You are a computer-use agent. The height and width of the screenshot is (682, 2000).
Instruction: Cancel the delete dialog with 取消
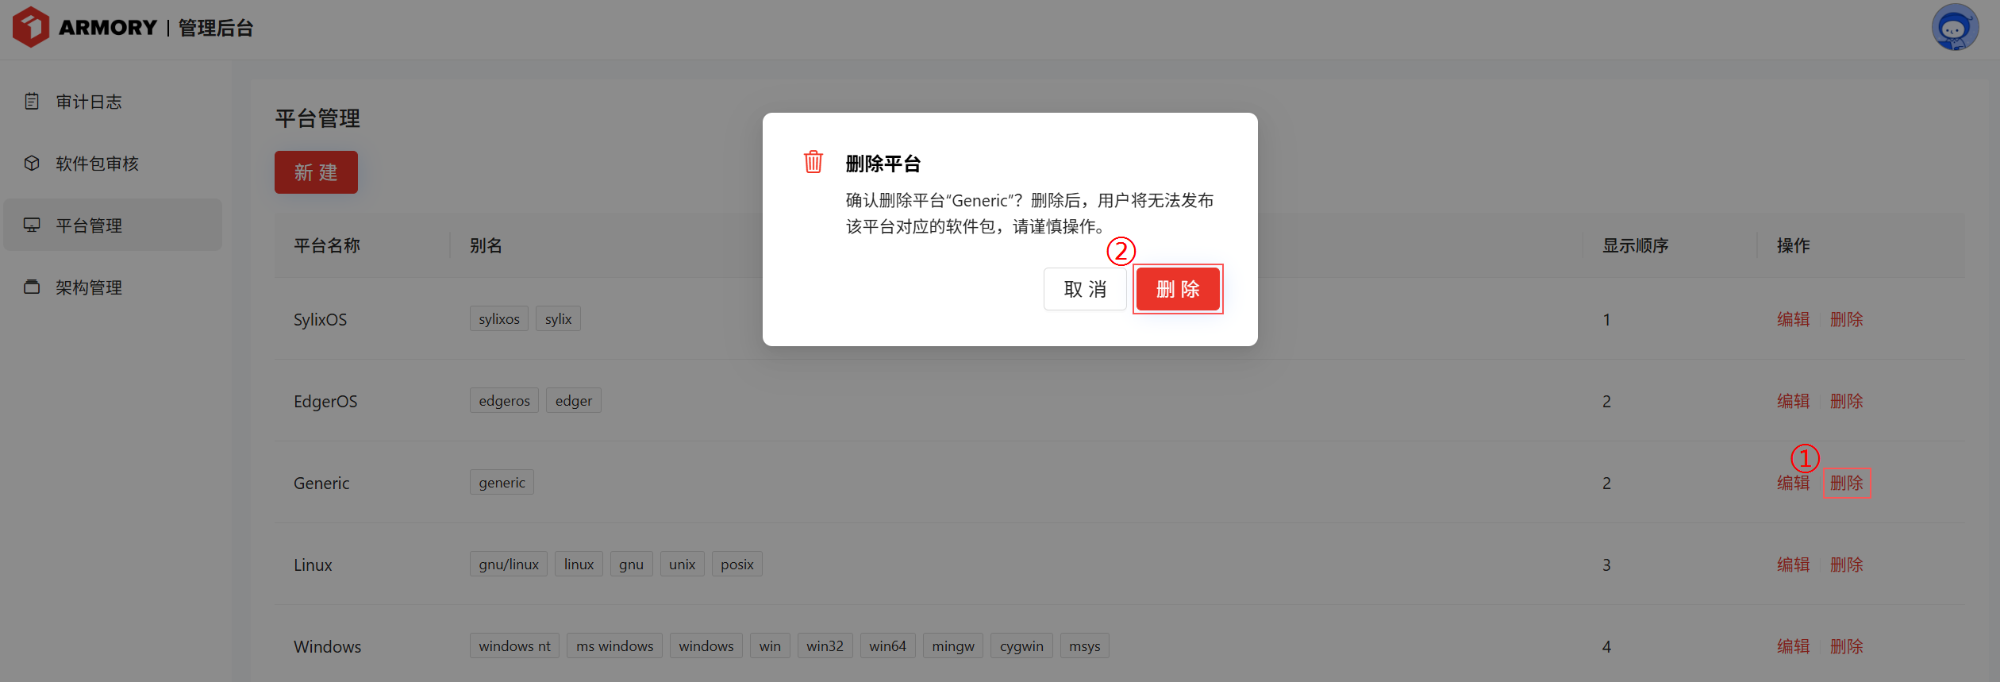coord(1084,289)
